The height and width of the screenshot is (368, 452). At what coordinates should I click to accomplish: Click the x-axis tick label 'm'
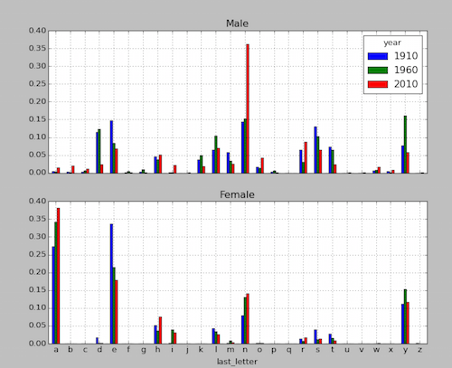pos(231,350)
